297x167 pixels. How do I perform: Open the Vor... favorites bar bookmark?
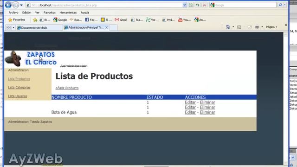pos(152,19)
